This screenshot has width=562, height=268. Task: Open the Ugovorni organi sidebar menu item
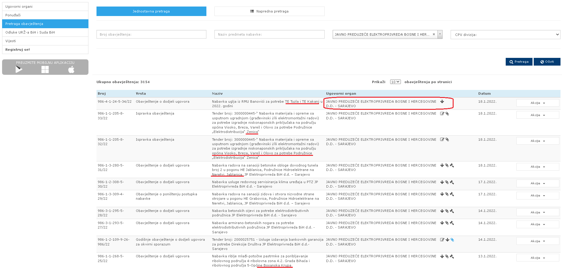(x=45, y=7)
